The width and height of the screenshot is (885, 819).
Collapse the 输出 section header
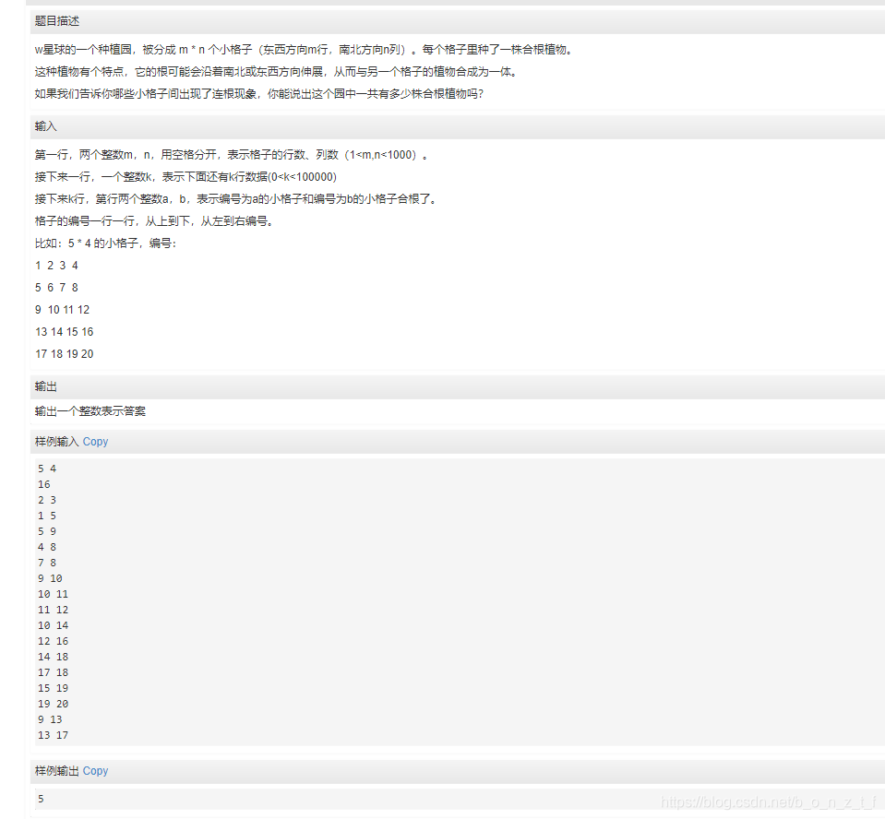(45, 386)
